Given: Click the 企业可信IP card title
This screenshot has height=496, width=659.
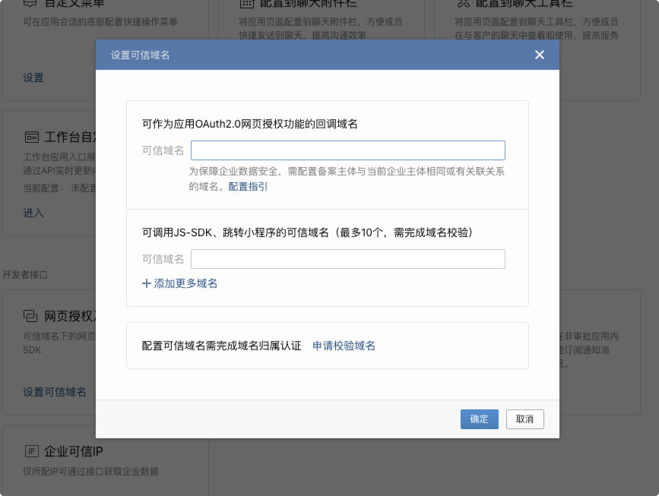Looking at the screenshot, I should click(74, 451).
